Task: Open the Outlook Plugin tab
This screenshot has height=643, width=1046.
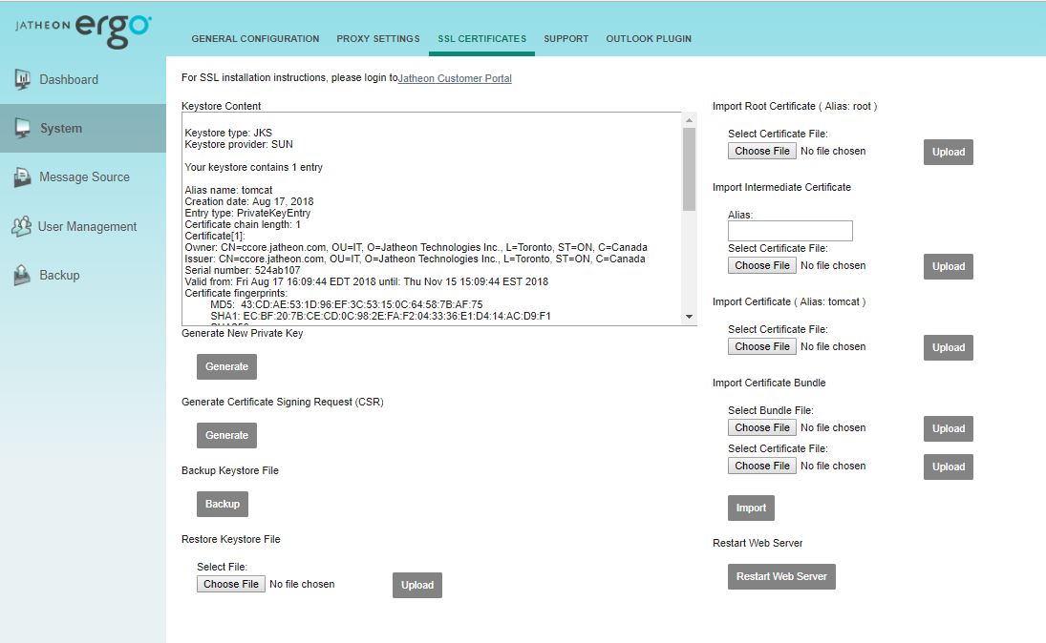Action: [x=649, y=39]
